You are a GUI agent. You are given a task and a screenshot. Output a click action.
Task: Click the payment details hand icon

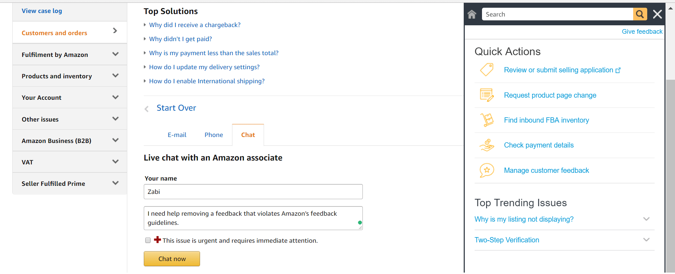pyautogui.click(x=487, y=145)
